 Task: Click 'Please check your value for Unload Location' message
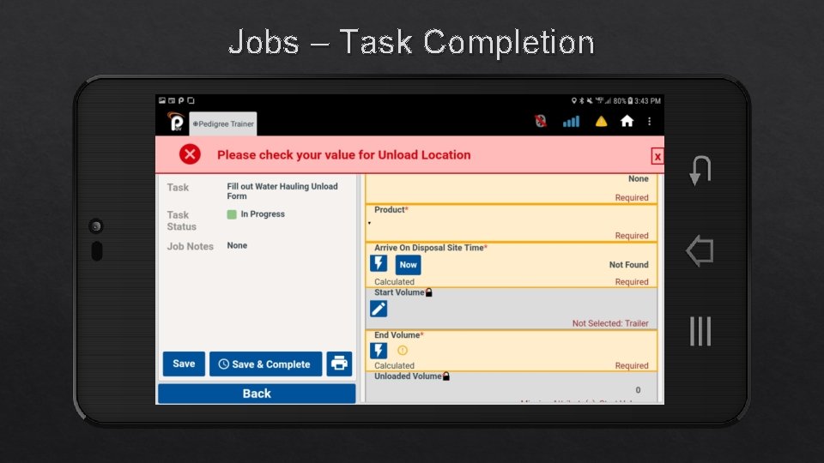pyautogui.click(x=343, y=155)
